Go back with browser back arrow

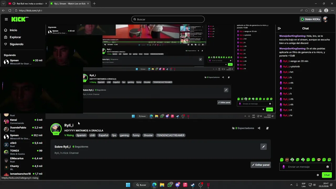pos(3,10)
